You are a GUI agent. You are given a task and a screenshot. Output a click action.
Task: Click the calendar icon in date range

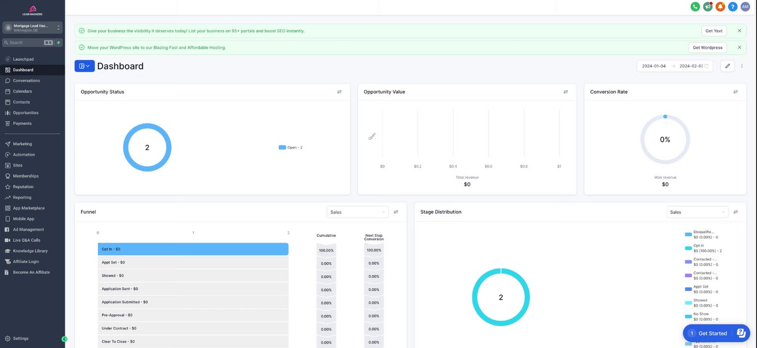click(x=707, y=66)
